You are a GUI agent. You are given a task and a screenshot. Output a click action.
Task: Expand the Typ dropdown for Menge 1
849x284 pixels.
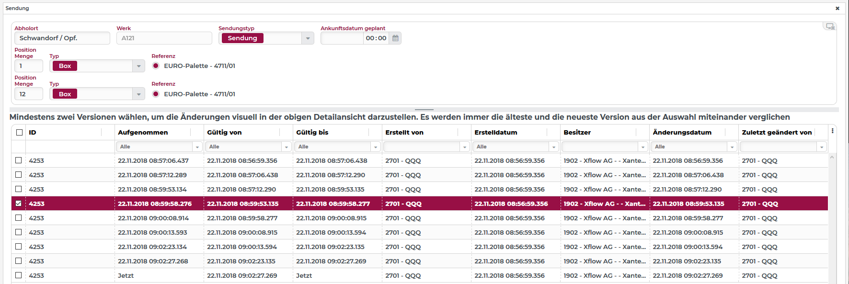pos(138,66)
